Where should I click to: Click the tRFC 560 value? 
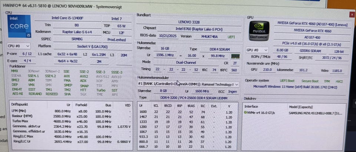tap(234, 70)
